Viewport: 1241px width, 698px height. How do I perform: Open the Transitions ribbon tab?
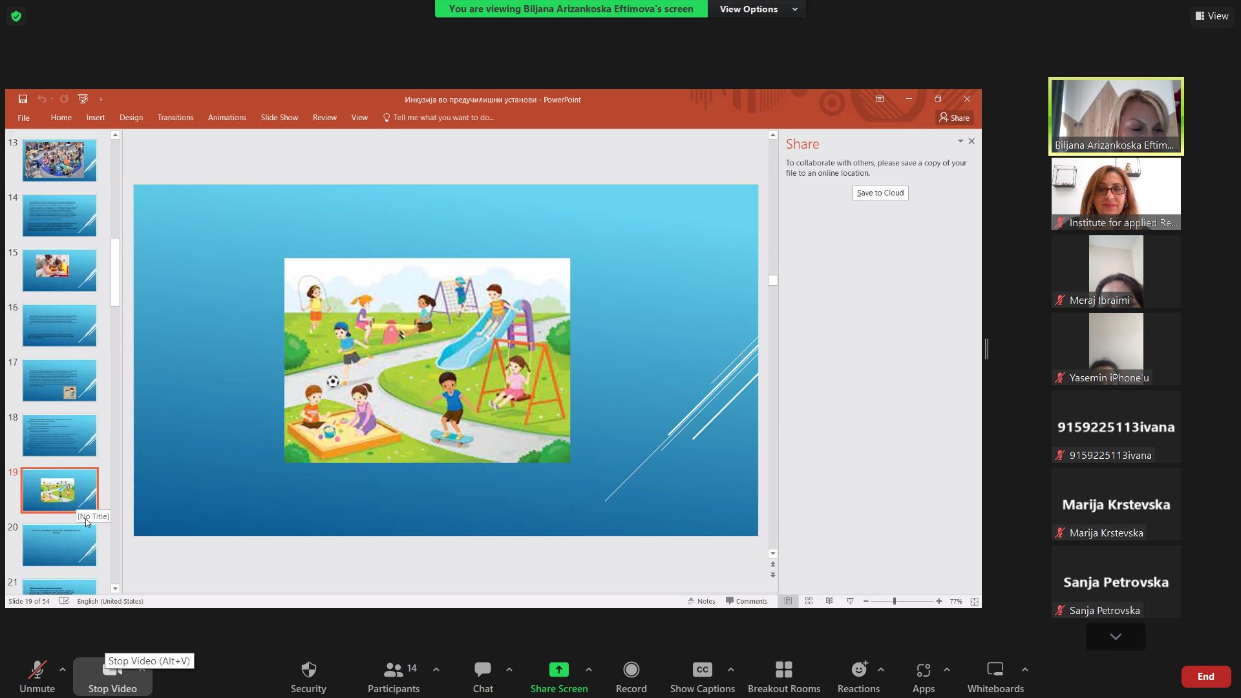pos(175,118)
